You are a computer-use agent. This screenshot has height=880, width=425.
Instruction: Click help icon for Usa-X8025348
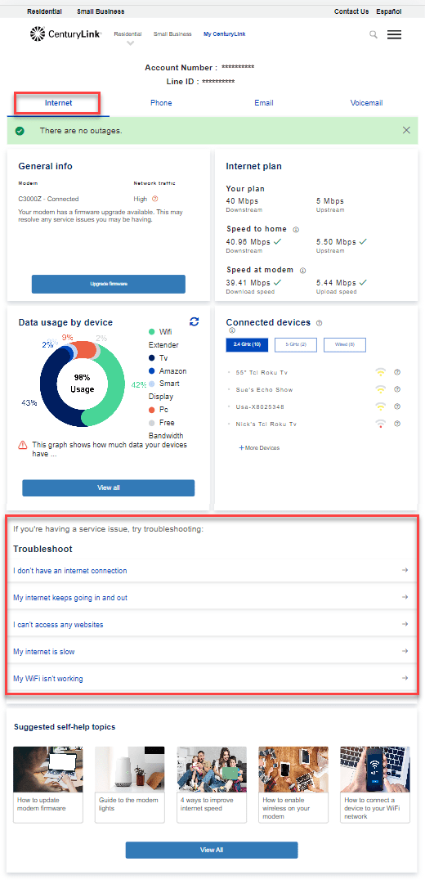click(397, 406)
